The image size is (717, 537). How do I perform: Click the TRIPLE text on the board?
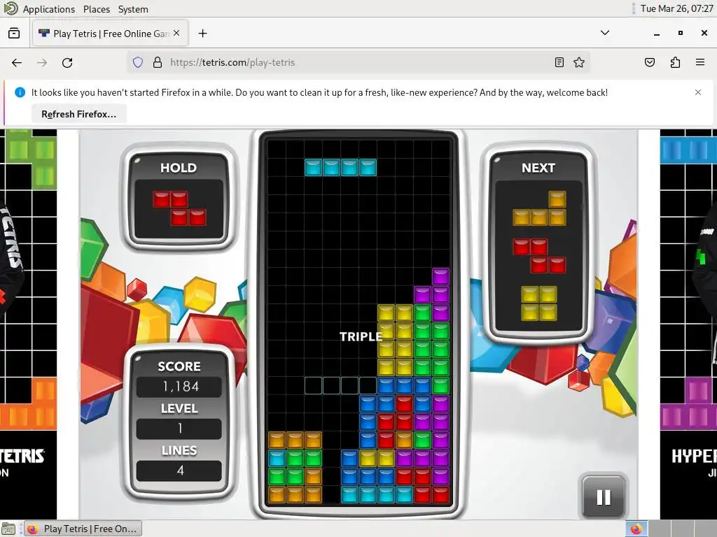point(361,336)
